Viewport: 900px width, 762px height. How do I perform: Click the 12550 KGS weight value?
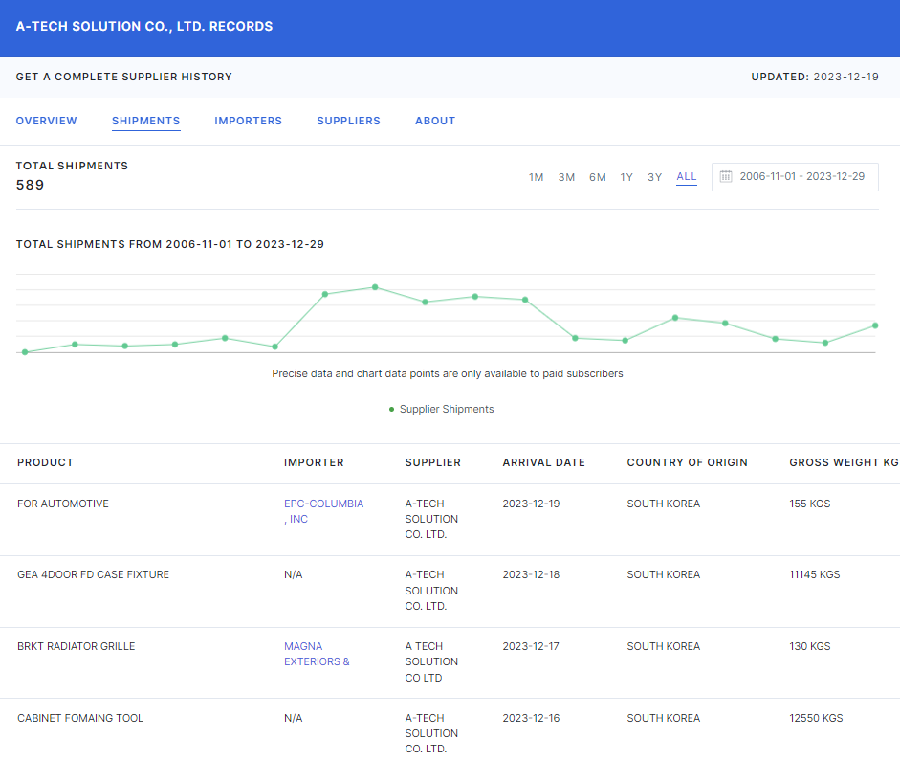coord(816,718)
